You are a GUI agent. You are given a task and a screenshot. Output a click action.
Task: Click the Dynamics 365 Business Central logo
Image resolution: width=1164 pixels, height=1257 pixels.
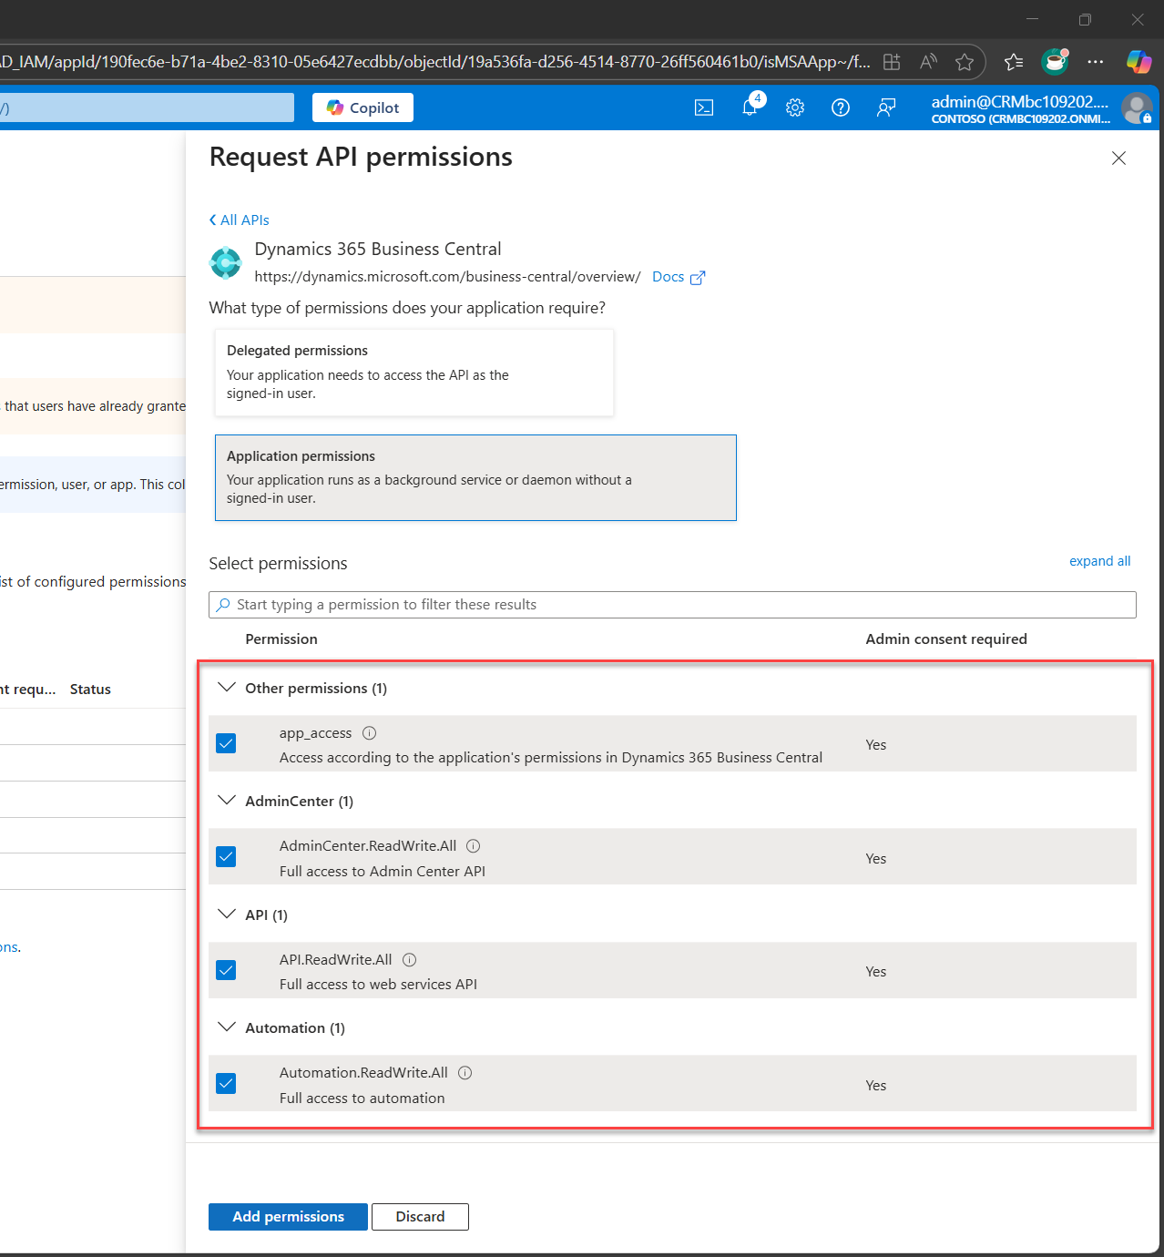click(225, 262)
